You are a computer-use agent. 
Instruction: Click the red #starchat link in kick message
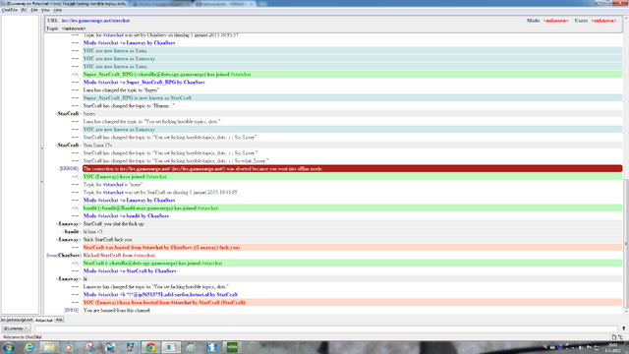144,256
